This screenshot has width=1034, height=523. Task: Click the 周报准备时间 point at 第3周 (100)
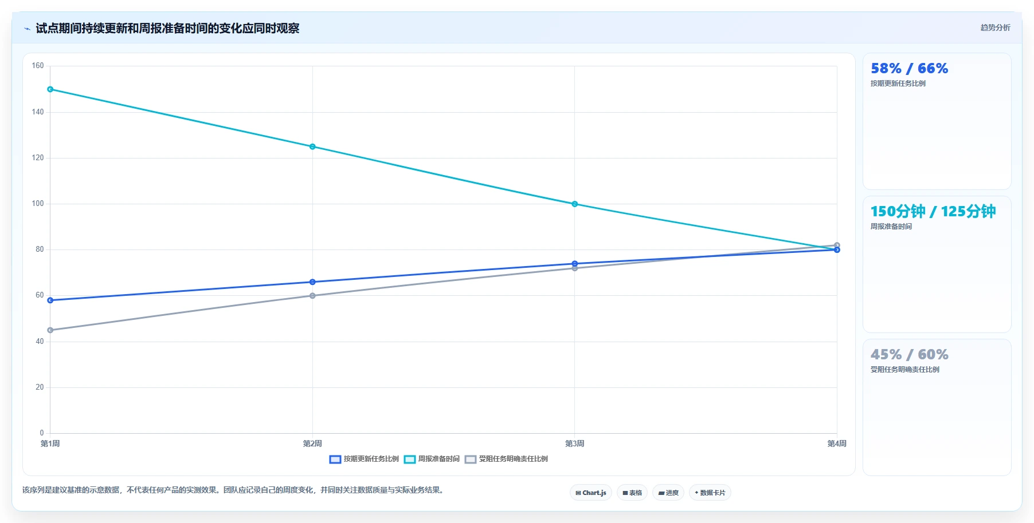[x=575, y=204]
